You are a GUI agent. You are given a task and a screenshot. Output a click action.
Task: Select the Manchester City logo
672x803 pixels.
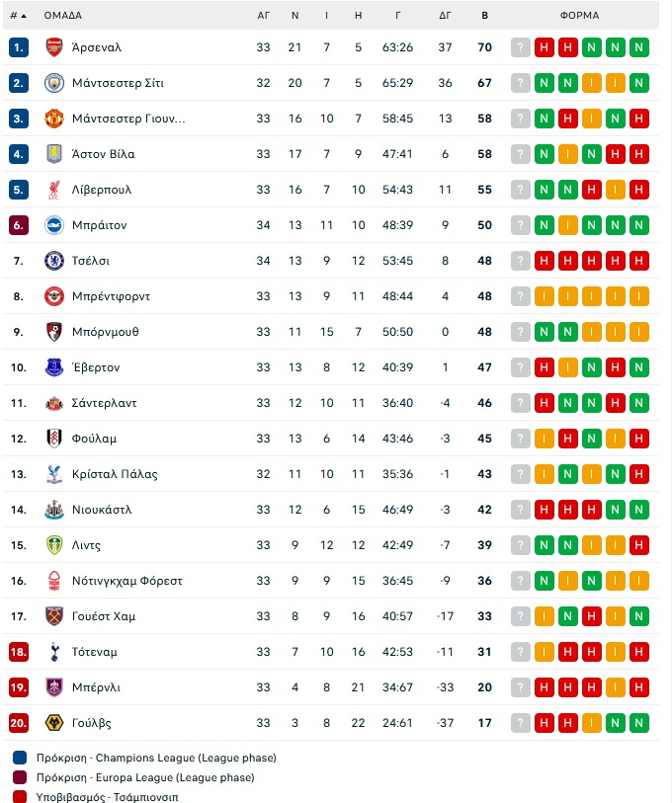pos(53,82)
